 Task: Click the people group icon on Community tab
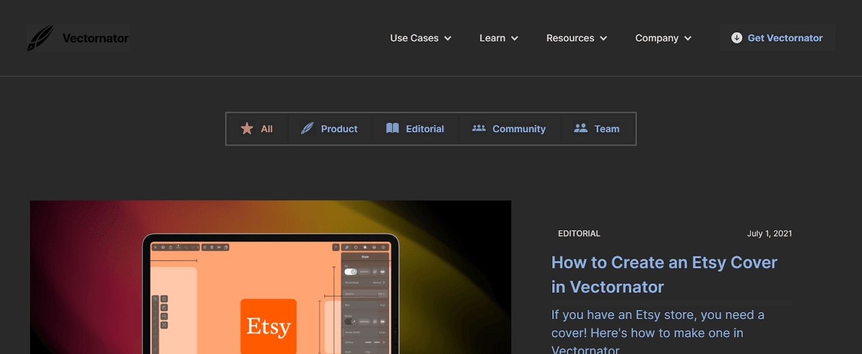click(479, 128)
